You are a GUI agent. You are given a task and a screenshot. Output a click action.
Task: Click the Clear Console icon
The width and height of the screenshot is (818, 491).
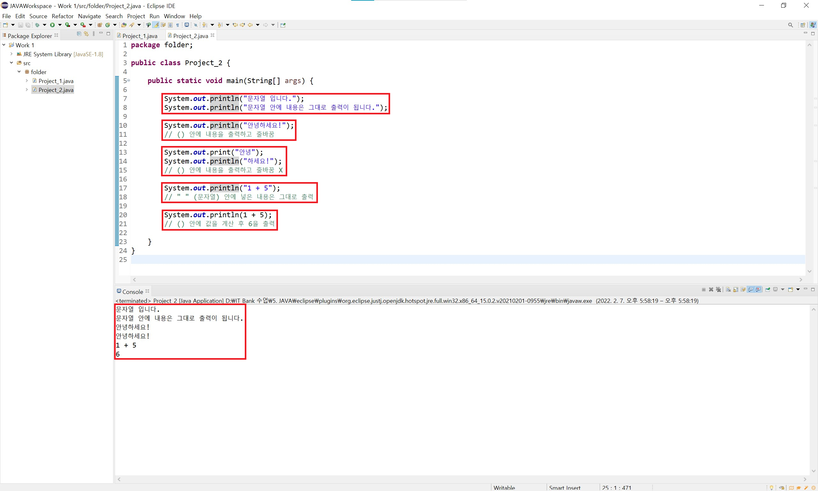(728, 289)
